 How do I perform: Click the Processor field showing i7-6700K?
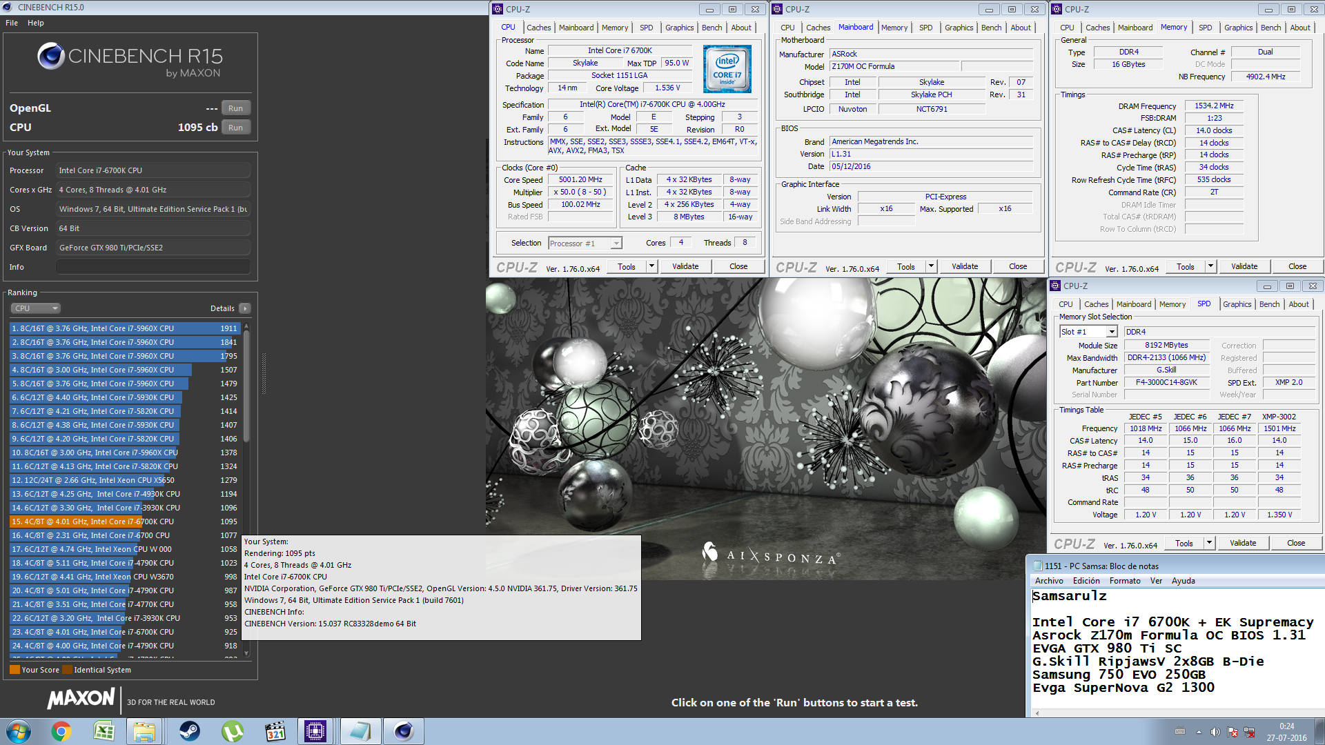(153, 170)
